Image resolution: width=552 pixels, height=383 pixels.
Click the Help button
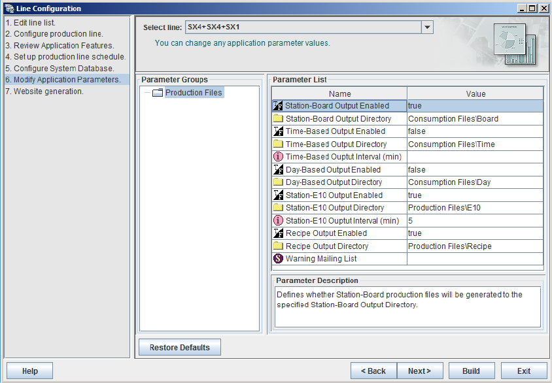point(29,371)
